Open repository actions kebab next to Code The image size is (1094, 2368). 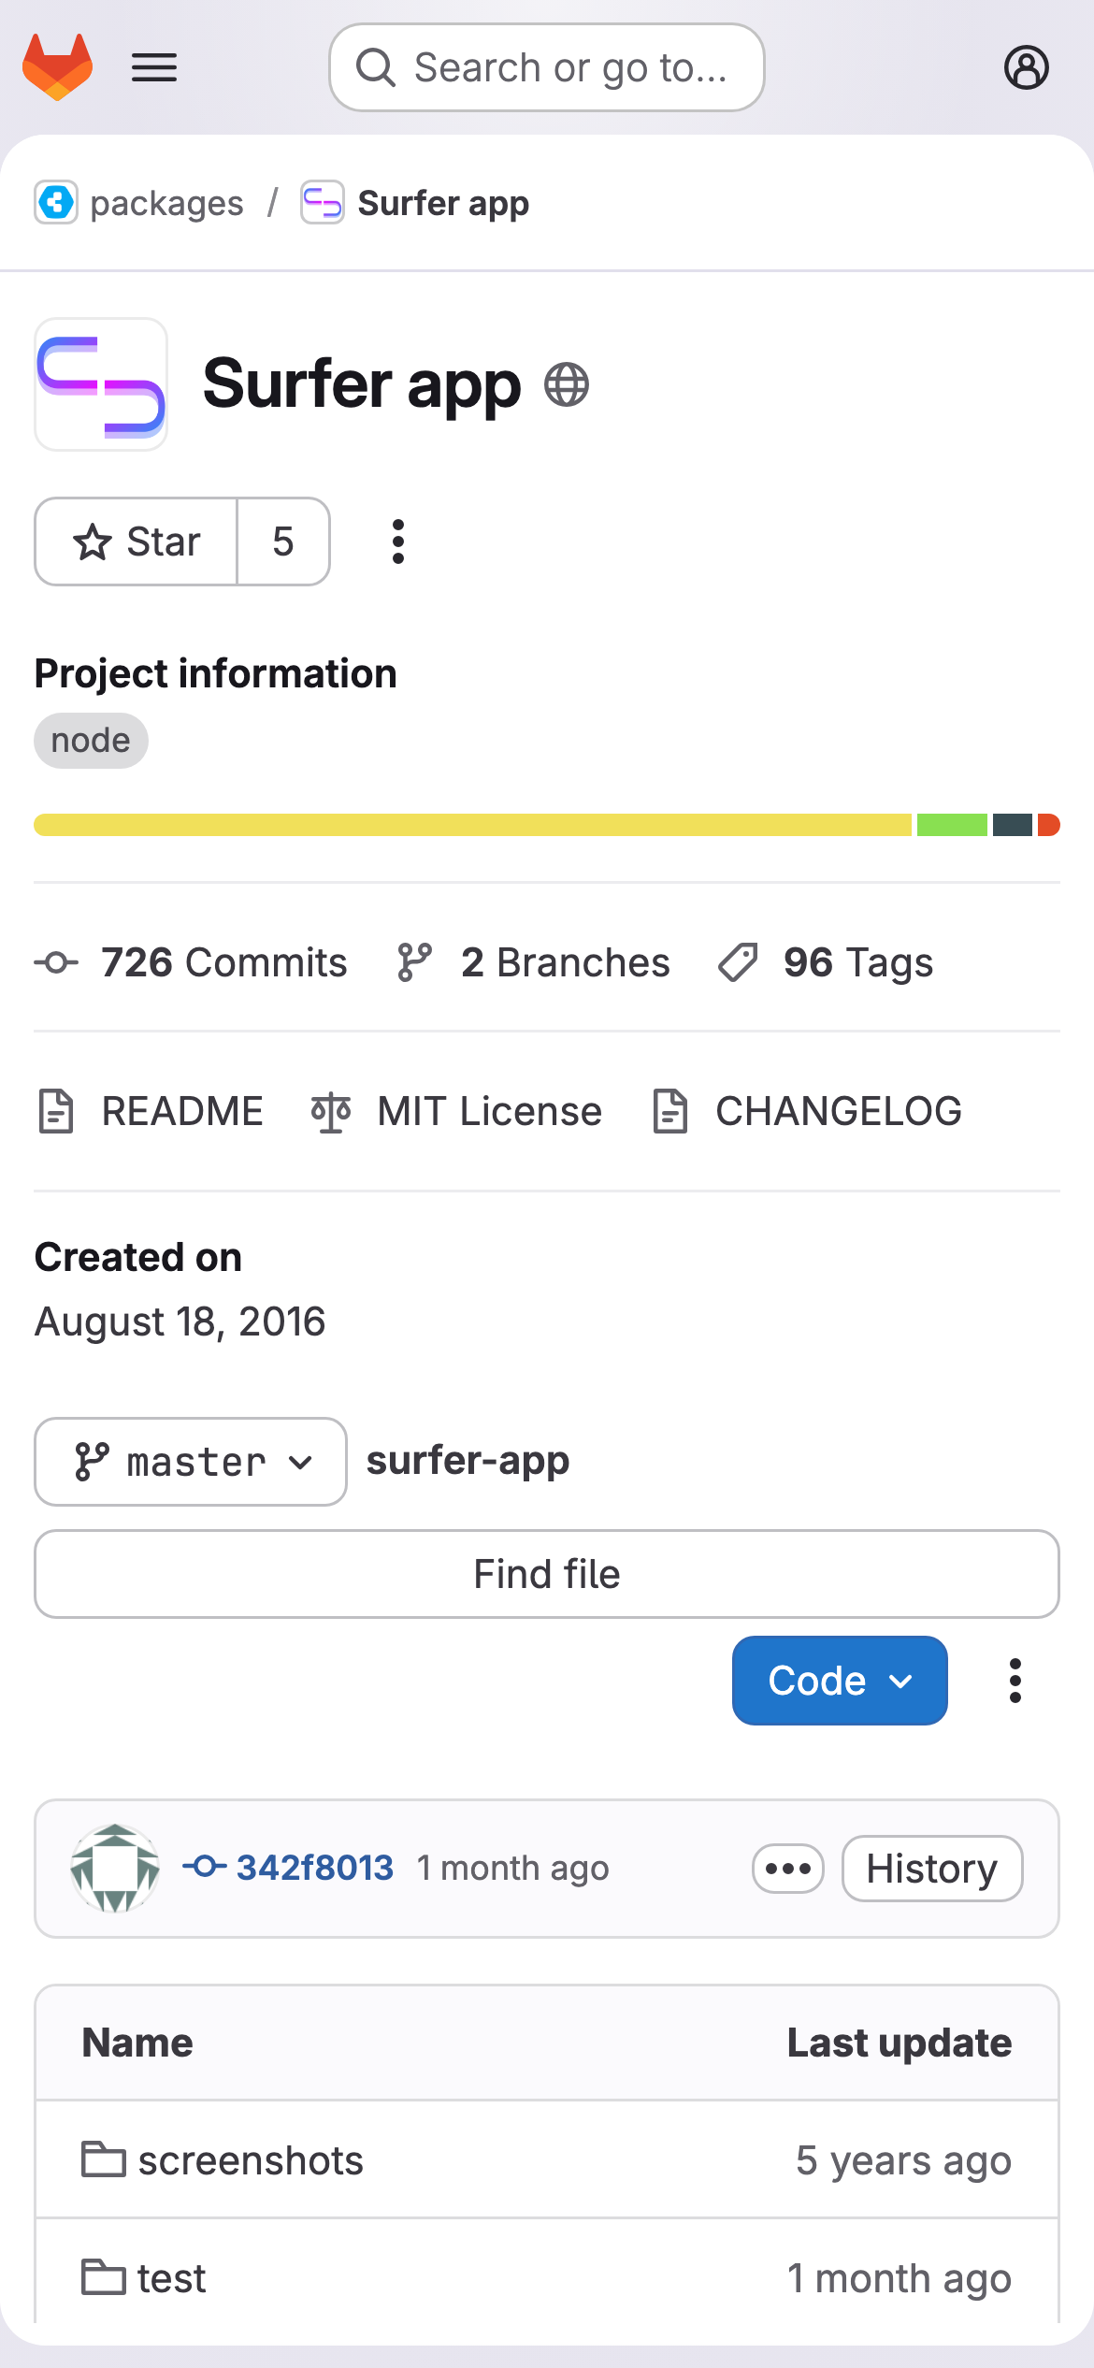pyautogui.click(x=1015, y=1681)
